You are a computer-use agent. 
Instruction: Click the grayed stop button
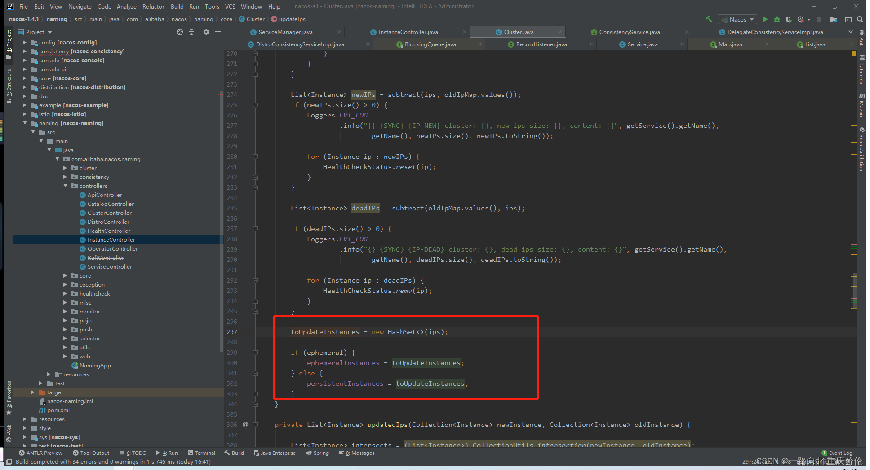819,19
